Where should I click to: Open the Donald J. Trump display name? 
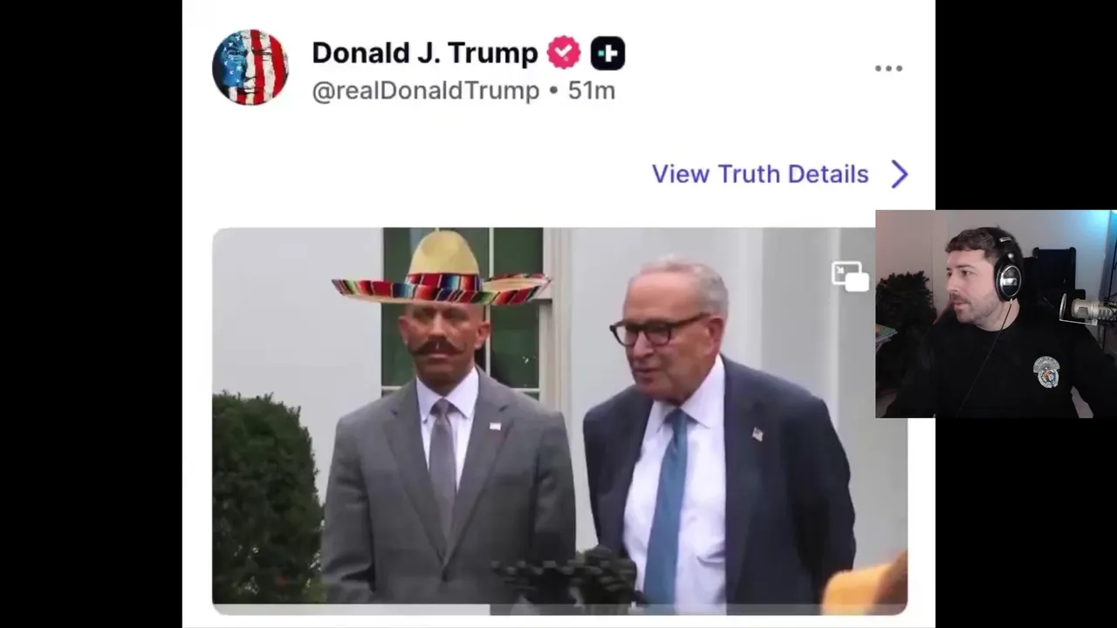click(425, 53)
